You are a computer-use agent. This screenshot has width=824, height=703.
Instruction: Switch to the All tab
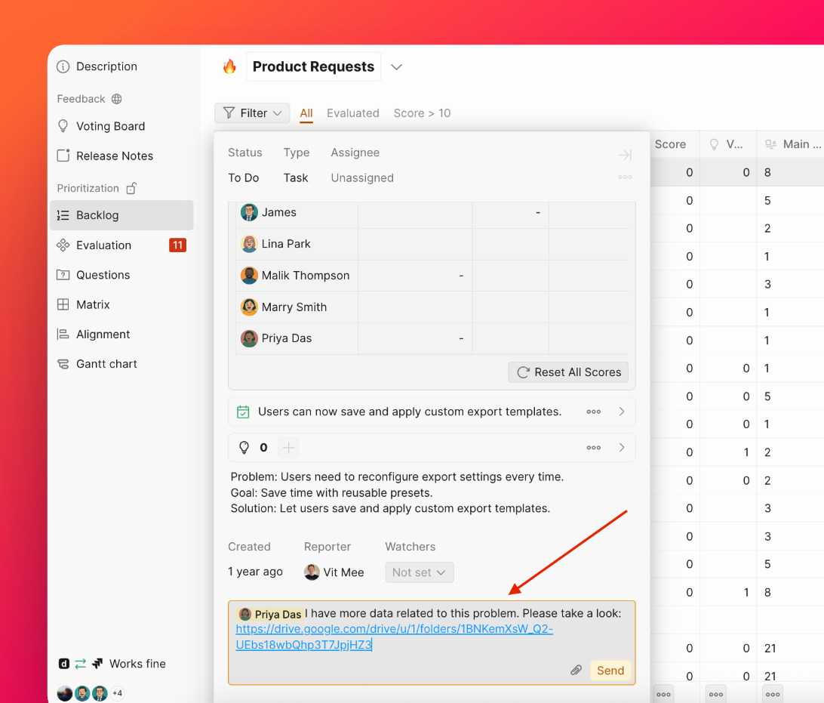point(306,113)
